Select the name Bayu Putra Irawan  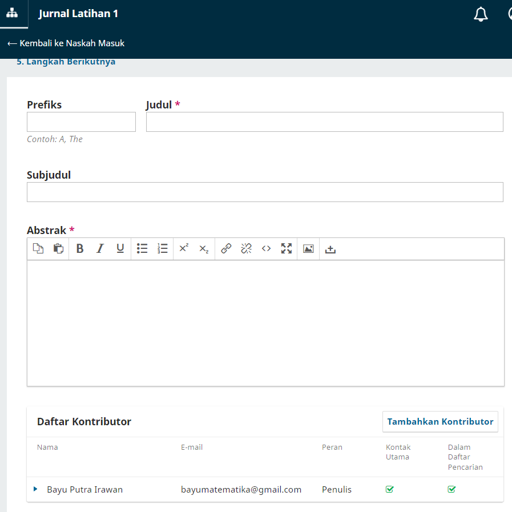pos(85,490)
